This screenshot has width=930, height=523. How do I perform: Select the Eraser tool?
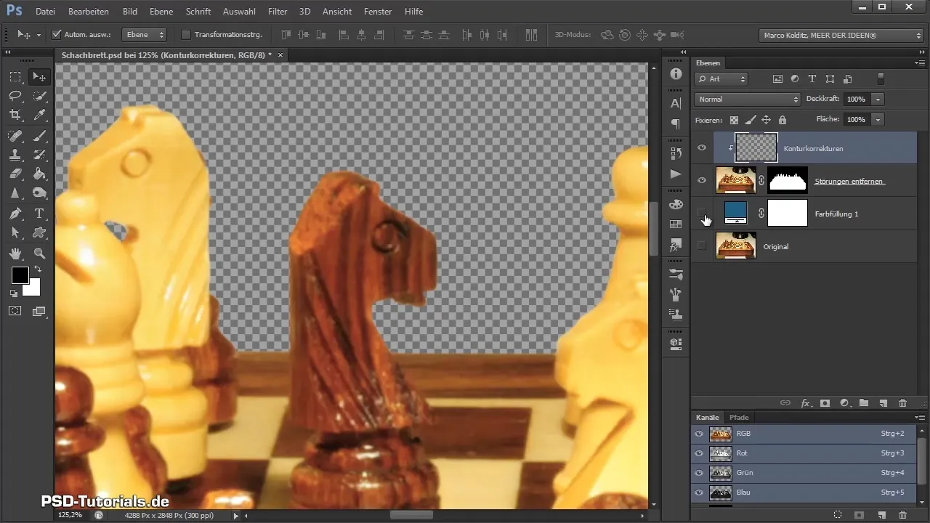(15, 174)
